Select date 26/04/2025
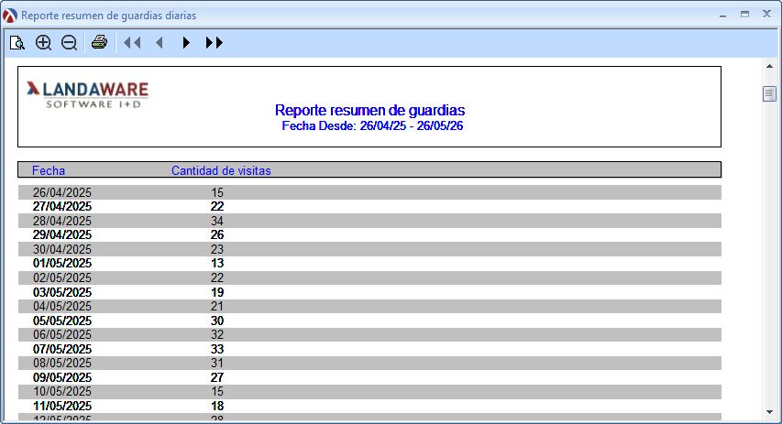The width and height of the screenshot is (782, 424). (x=62, y=192)
